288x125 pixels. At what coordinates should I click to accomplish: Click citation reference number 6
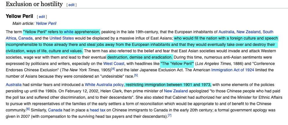tap(28, 109)
